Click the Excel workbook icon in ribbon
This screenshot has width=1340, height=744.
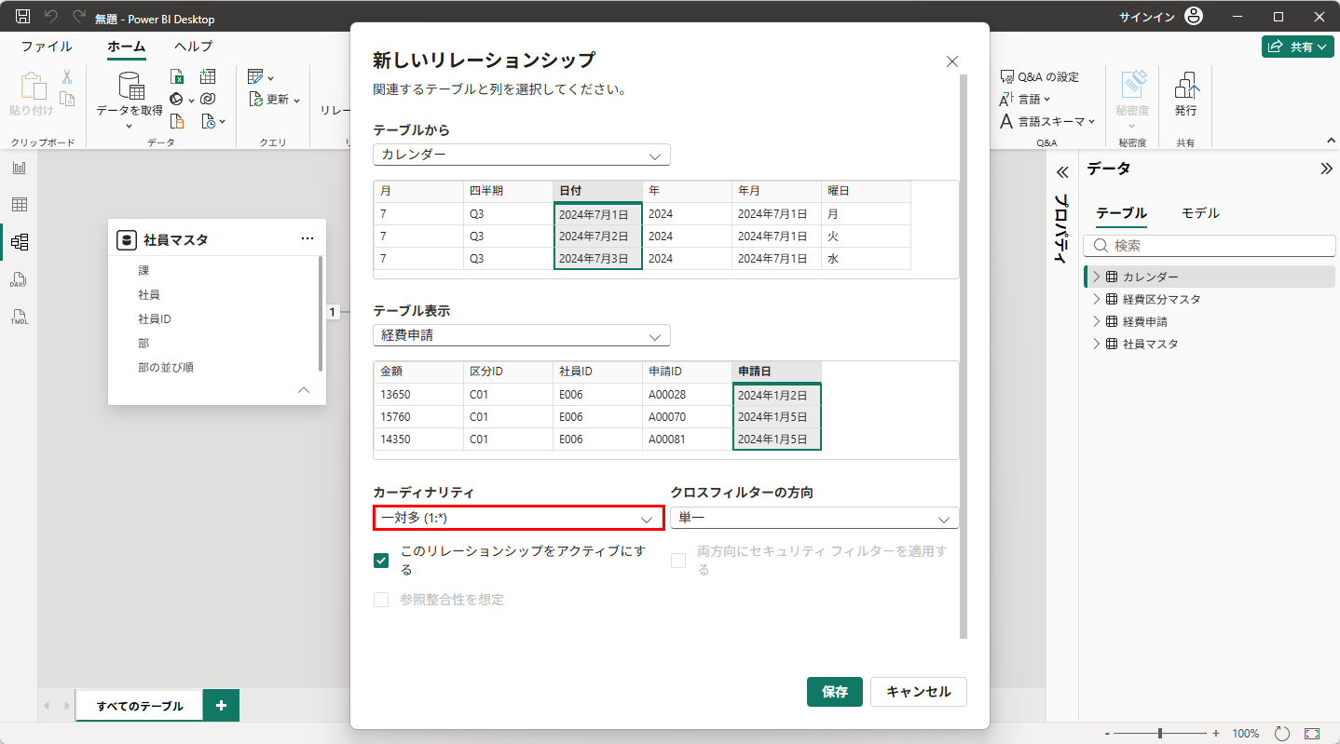click(177, 76)
